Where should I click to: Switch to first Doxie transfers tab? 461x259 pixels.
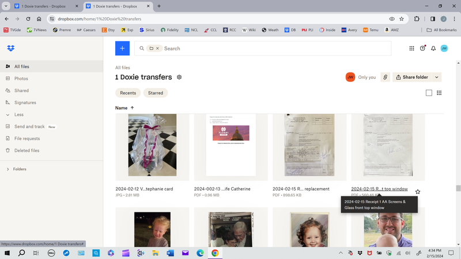[x=44, y=6]
